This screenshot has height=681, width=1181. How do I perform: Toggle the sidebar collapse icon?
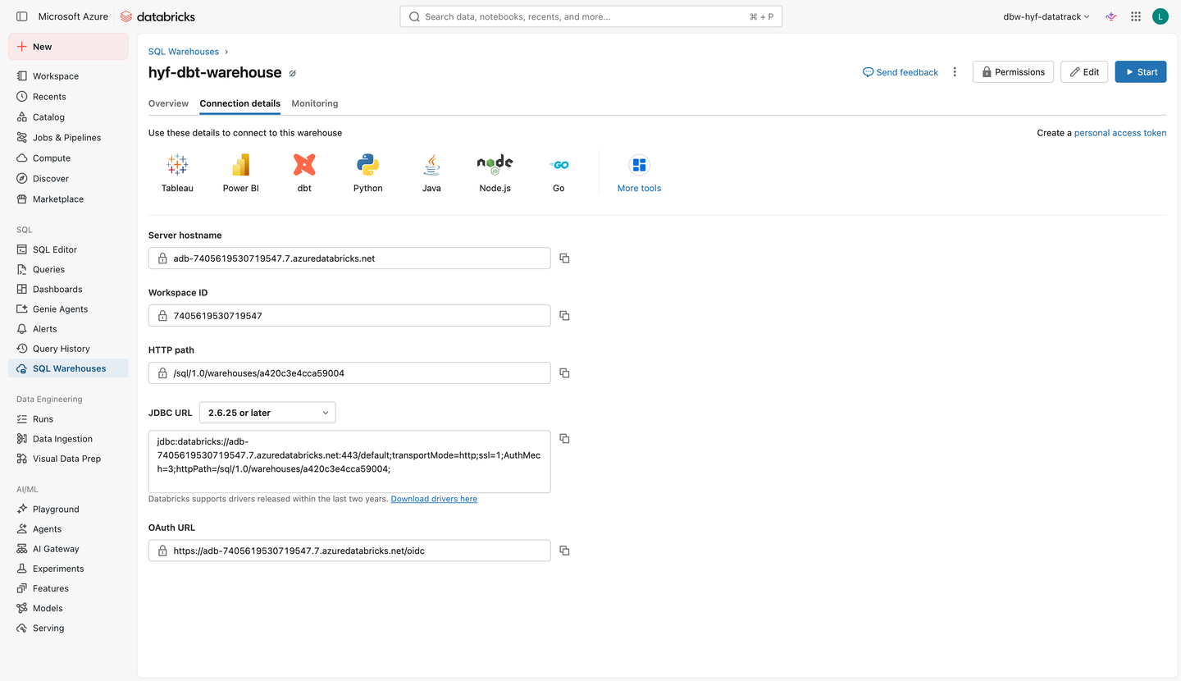[x=22, y=16]
